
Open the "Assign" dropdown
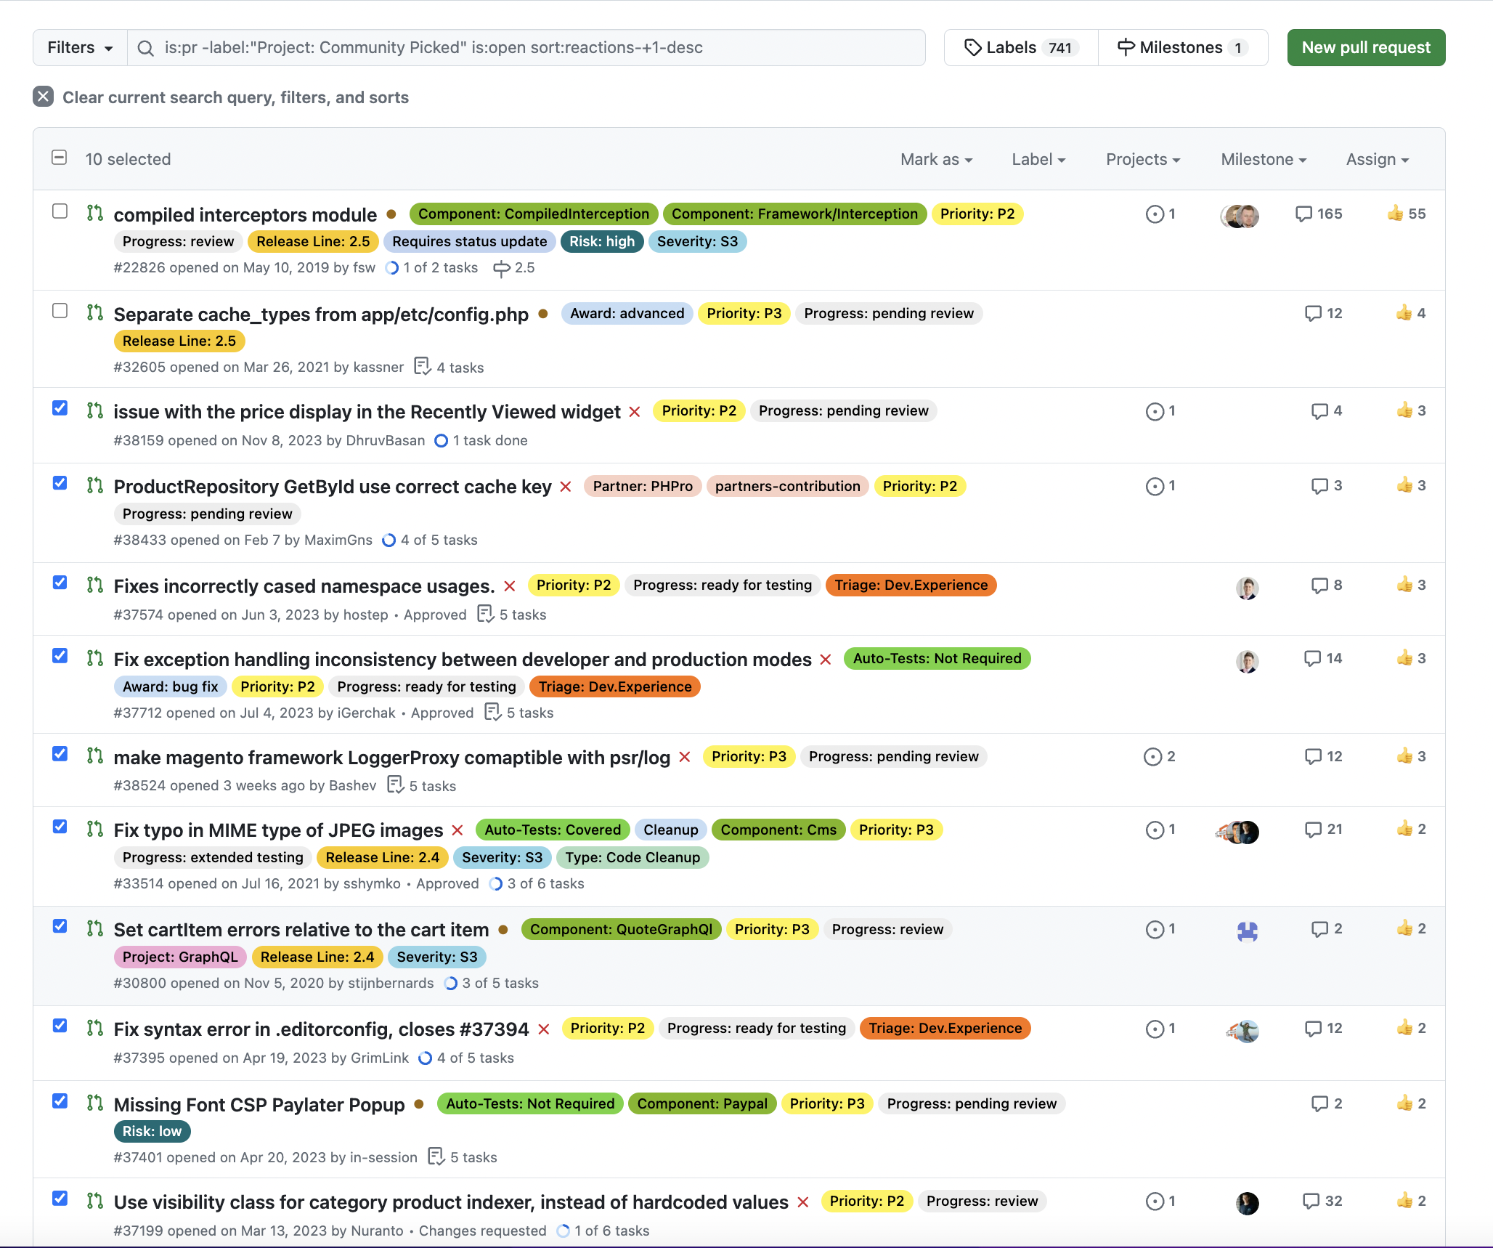pos(1375,159)
